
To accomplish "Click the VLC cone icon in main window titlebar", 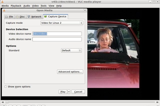I will pyautogui.click(x=2, y=1).
